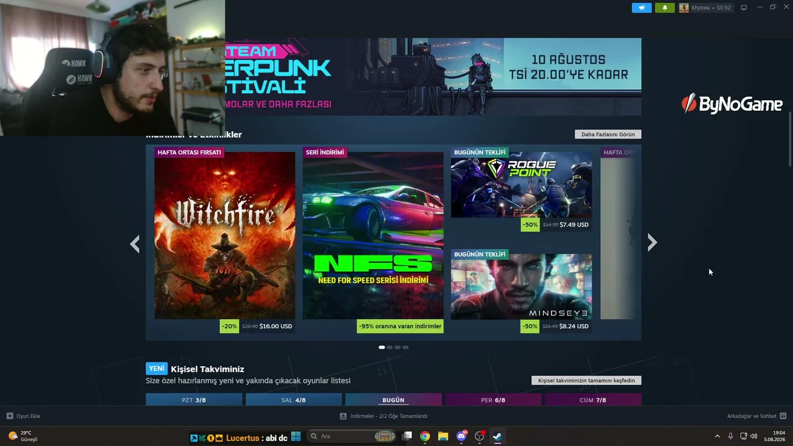Open the Need for Speed series sale
This screenshot has width=793, height=446.
tap(373, 235)
